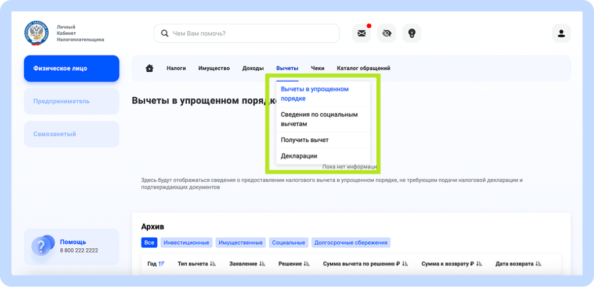The image size is (594, 287).
Task: Filter archive by Социальные
Action: 289,242
